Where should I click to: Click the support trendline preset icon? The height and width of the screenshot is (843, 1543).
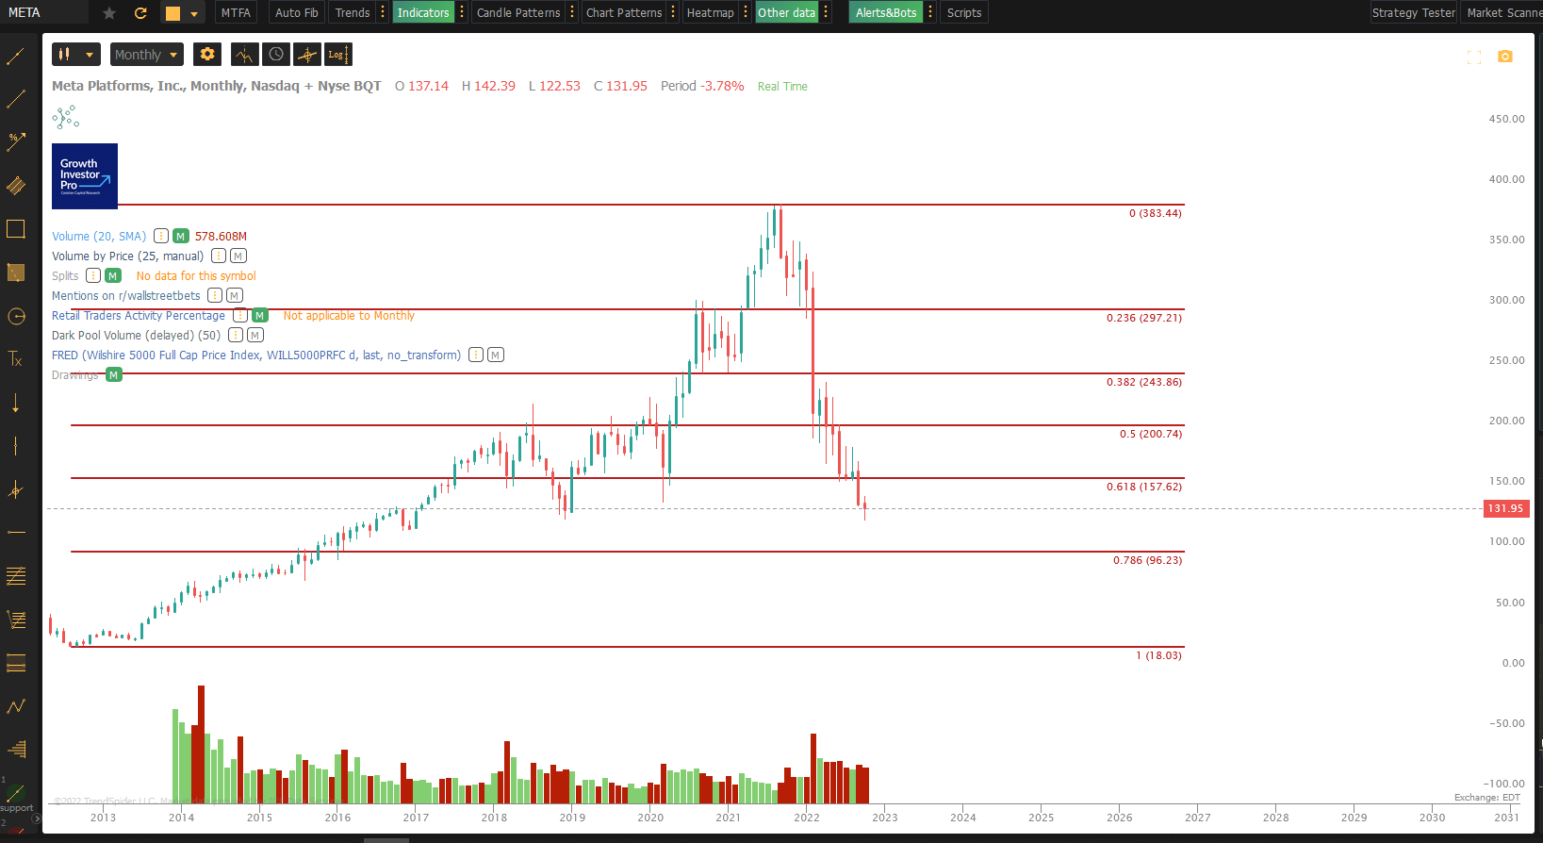16,793
